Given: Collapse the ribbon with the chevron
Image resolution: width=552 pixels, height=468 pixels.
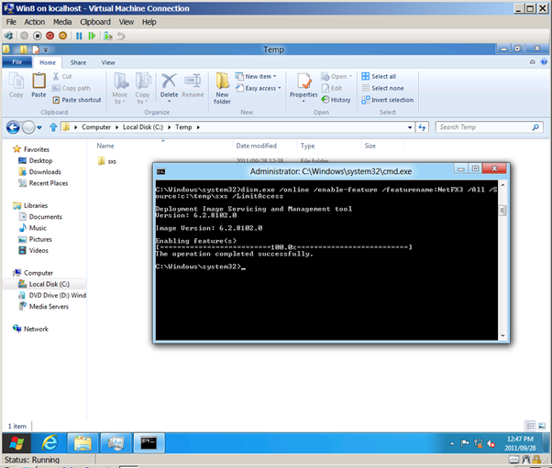Looking at the screenshot, I should tap(532, 62).
